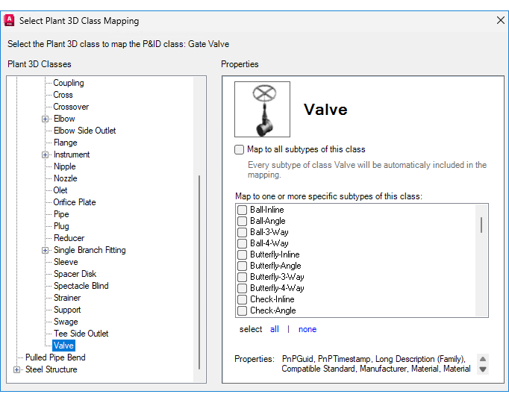This screenshot has width=509, height=403.
Task: Select the Instrument class
Action: point(72,154)
